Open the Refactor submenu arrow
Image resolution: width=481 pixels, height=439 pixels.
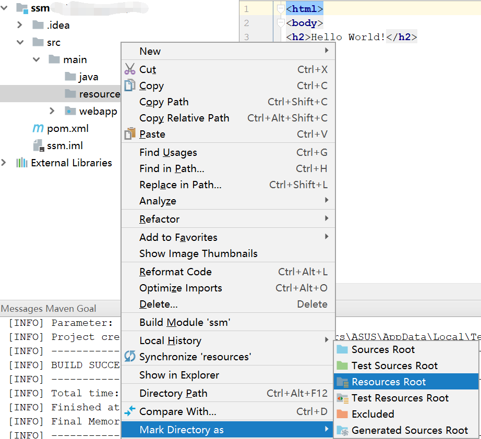click(x=327, y=218)
